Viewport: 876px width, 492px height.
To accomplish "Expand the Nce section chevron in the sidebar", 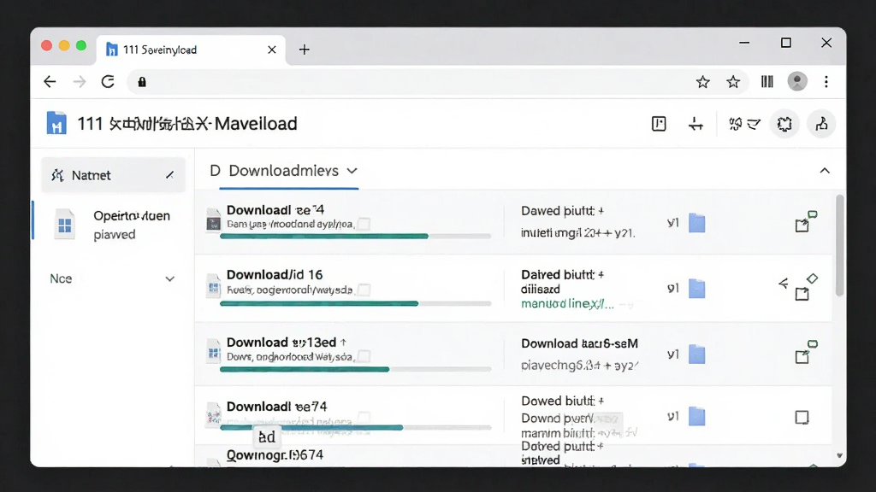I will tap(170, 279).
